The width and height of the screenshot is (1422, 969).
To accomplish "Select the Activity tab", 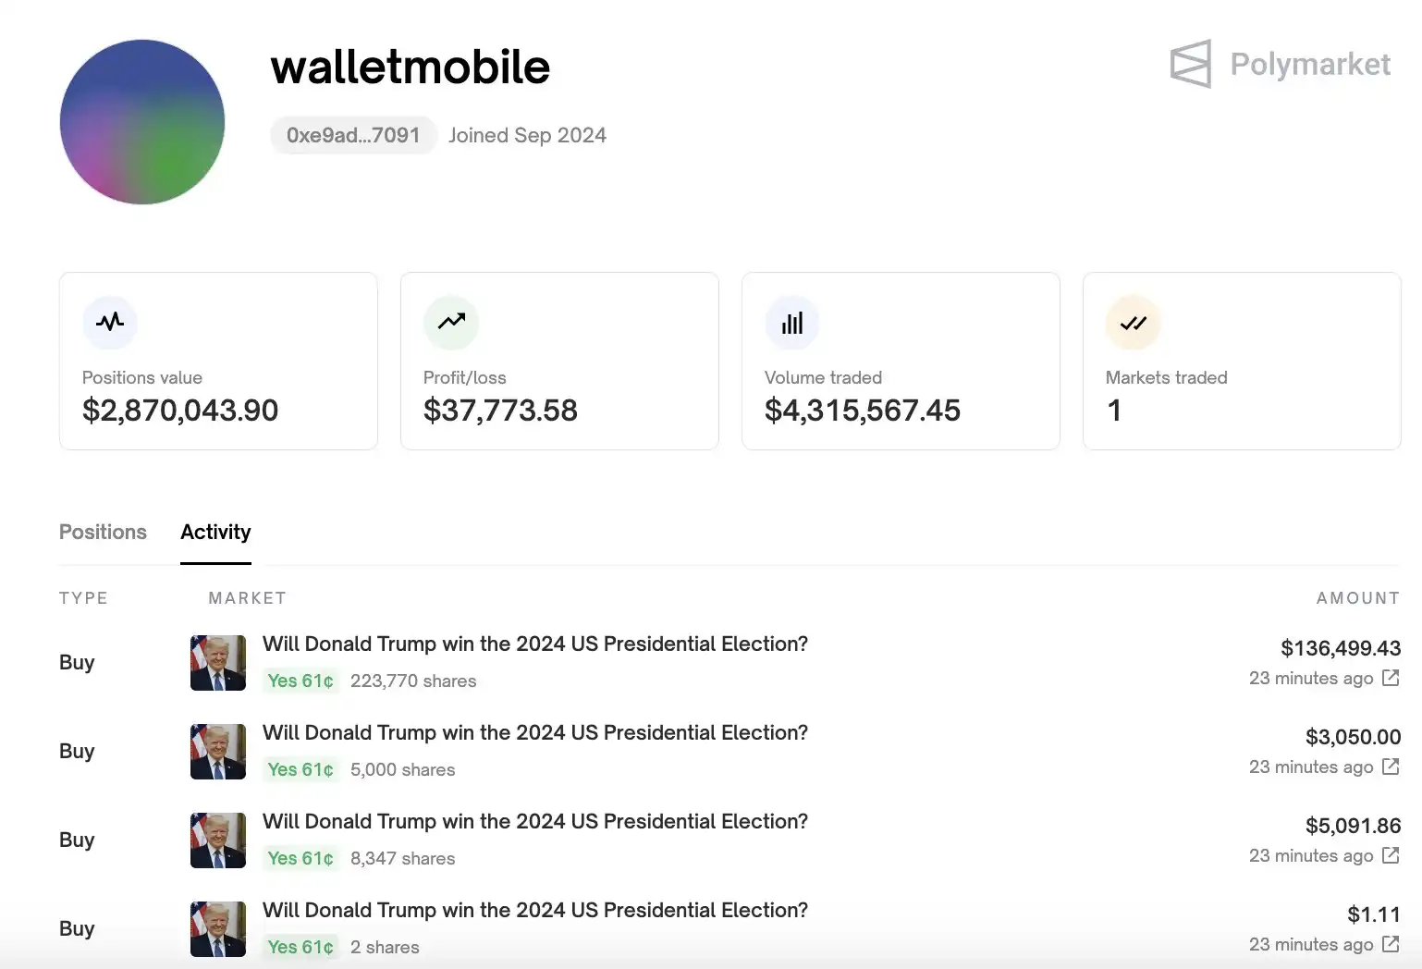I will tap(215, 532).
